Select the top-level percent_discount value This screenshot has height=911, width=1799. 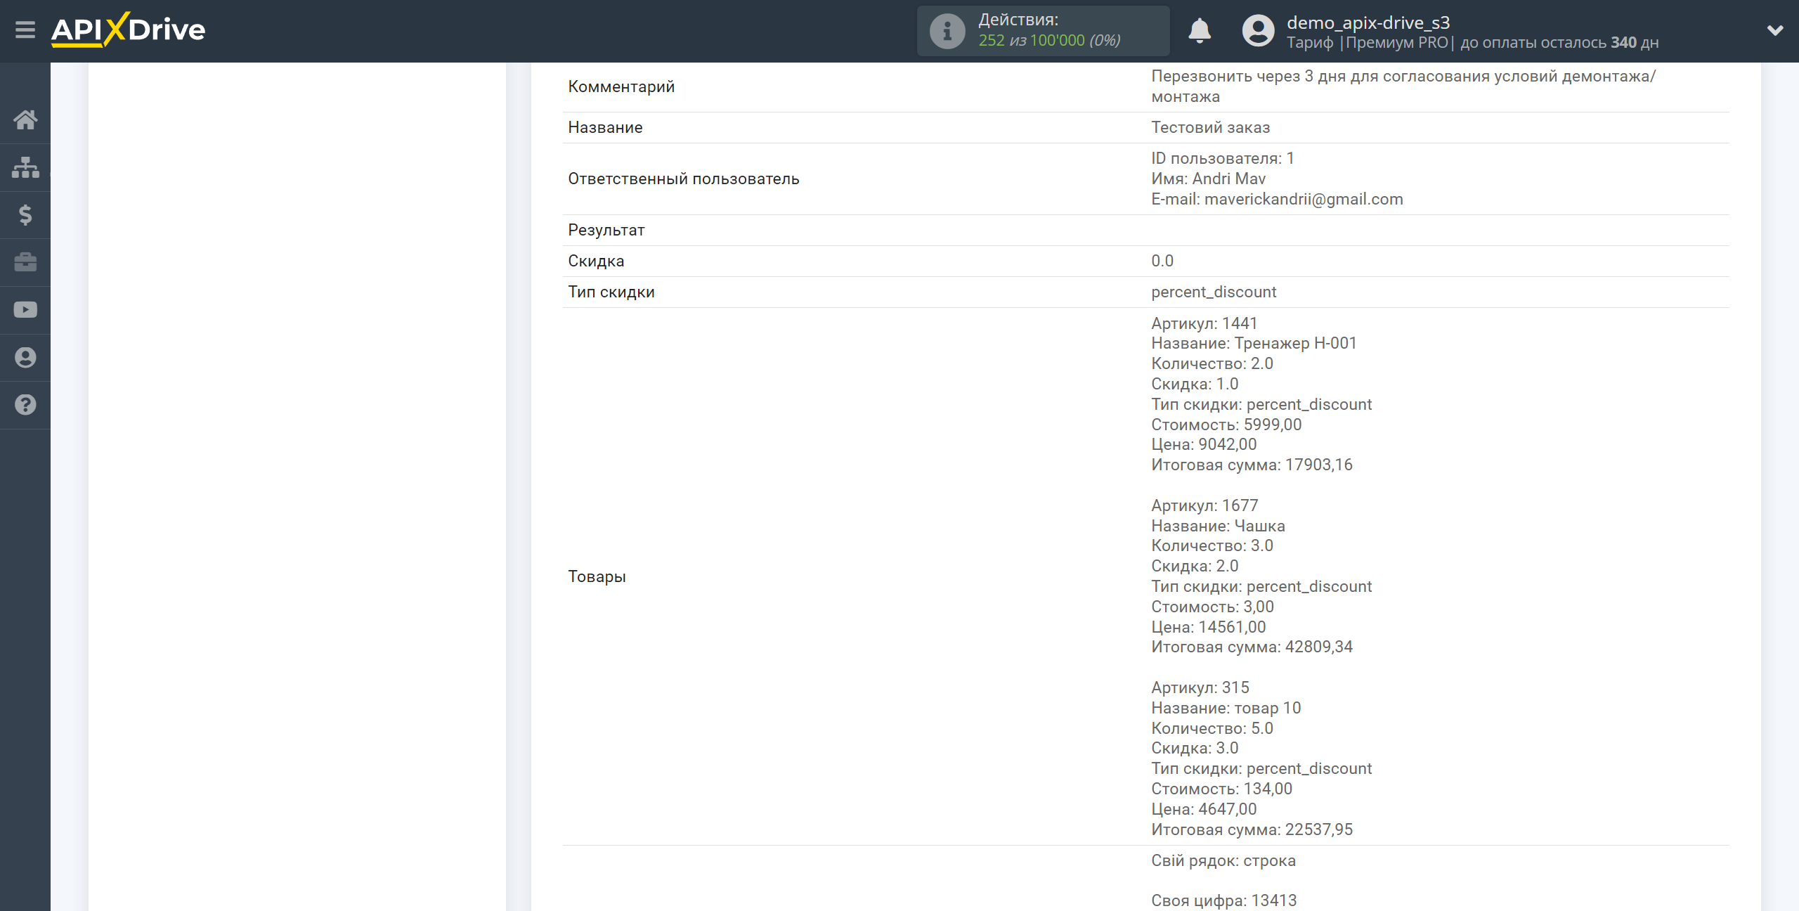[x=1214, y=292]
